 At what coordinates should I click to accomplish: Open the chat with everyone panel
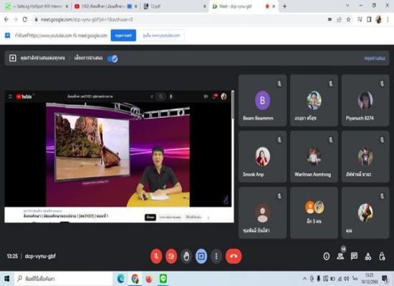(354, 256)
